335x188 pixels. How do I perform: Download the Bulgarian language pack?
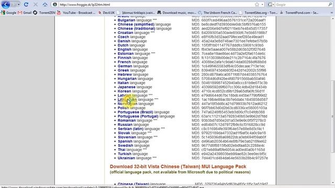coord(126,20)
